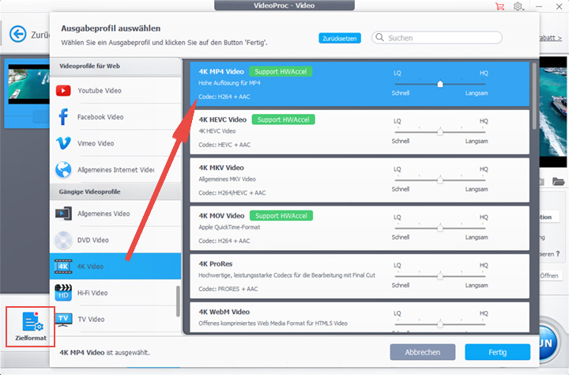569x375 pixels.
Task: Click the magnifier icon in search box
Action: [379, 37]
